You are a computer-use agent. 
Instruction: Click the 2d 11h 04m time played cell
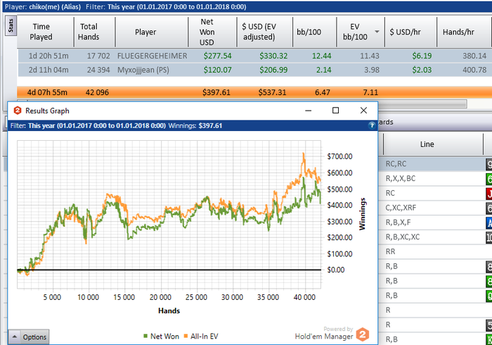tap(48, 70)
